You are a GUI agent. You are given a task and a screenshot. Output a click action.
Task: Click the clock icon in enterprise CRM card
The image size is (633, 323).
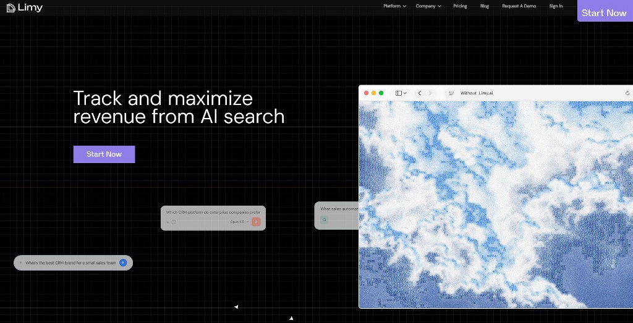[x=174, y=222]
